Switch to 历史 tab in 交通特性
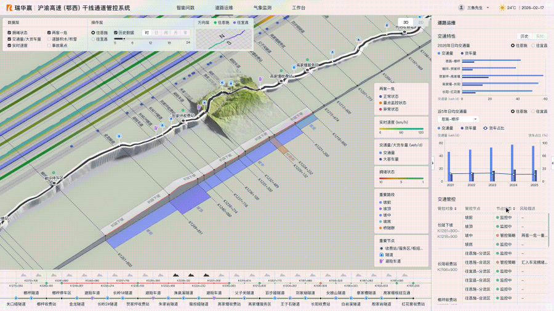This screenshot has height=311, width=554. (x=524, y=36)
